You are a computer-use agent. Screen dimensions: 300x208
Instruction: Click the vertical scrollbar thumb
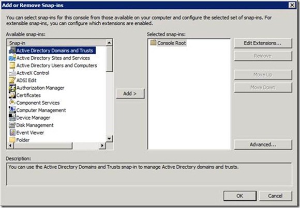(x=109, y=59)
